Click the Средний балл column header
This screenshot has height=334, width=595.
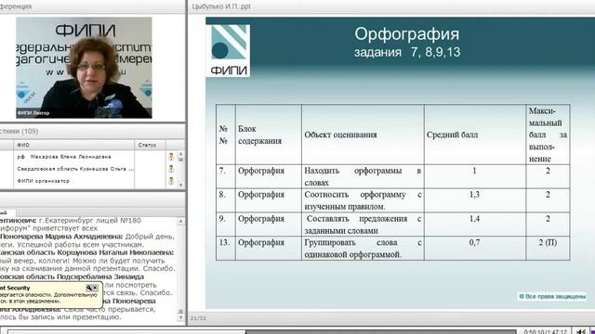click(475, 135)
